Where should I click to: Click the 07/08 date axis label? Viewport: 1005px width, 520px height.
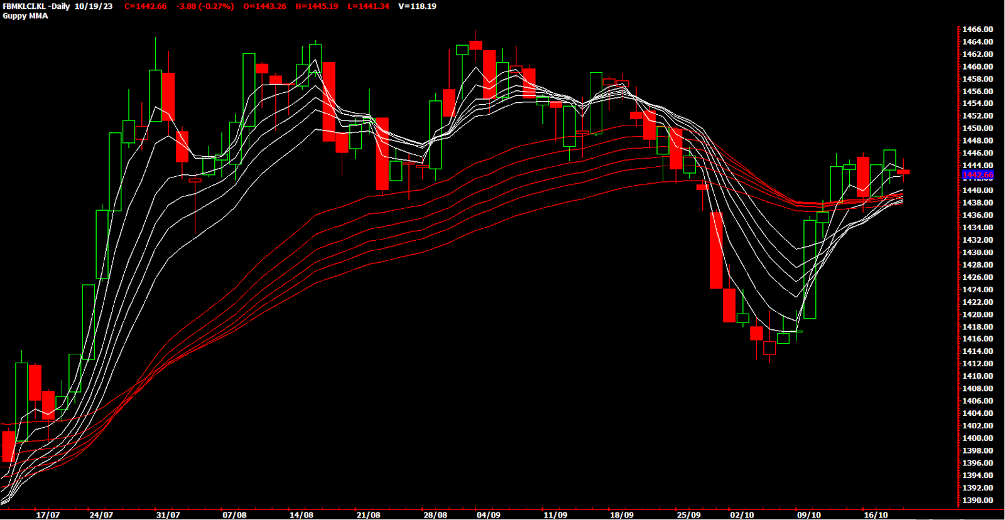(234, 515)
